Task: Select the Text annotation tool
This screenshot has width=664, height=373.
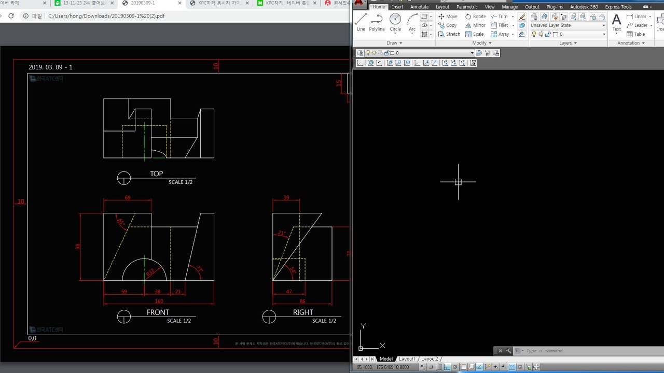Action: tap(616, 23)
